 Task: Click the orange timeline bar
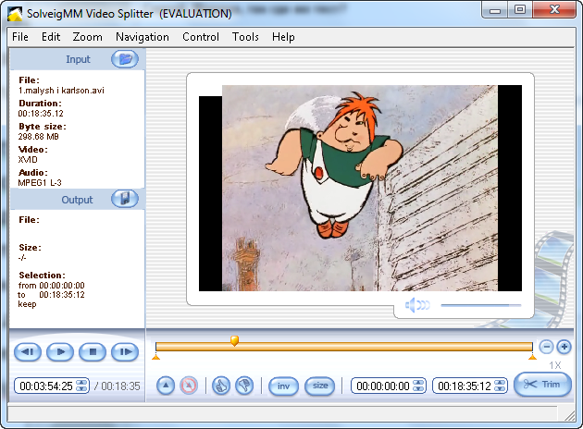point(344,347)
